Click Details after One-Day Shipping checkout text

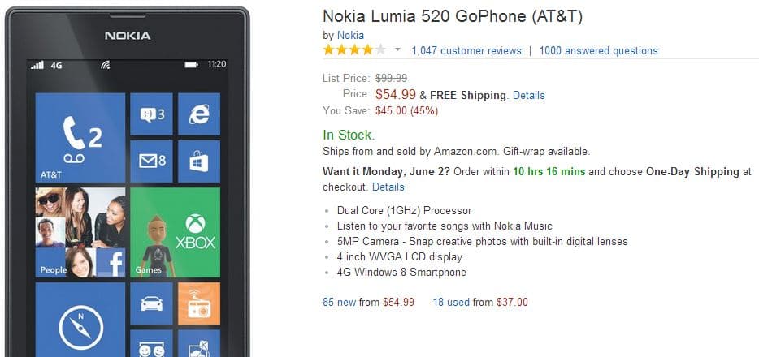pos(388,187)
